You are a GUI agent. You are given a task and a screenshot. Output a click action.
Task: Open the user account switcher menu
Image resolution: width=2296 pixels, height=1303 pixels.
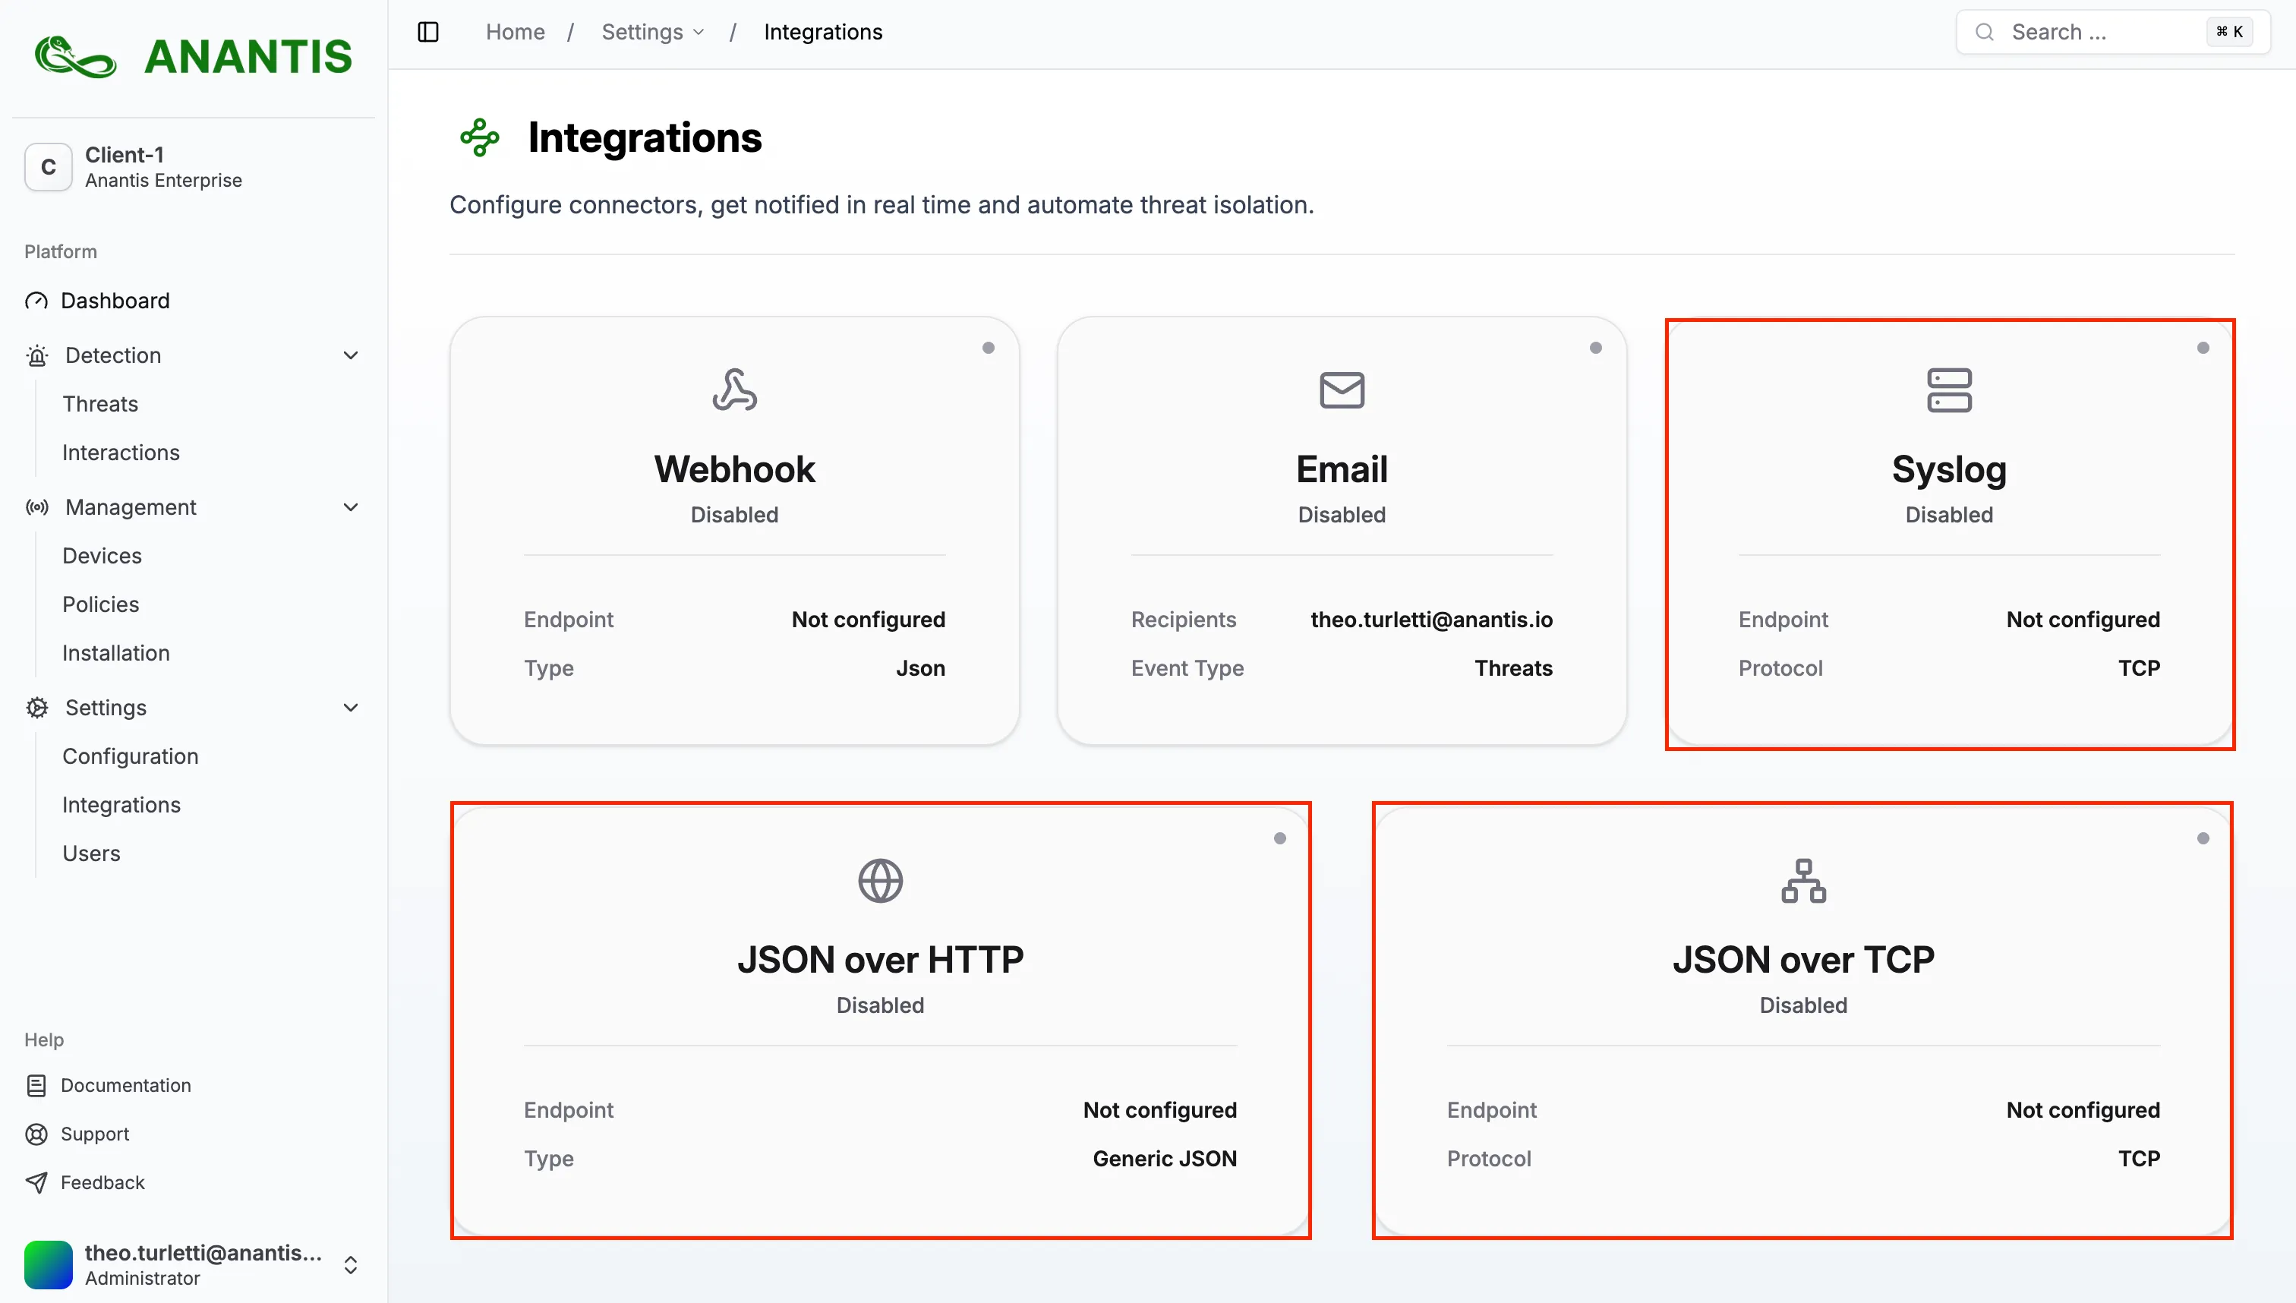tap(351, 1264)
